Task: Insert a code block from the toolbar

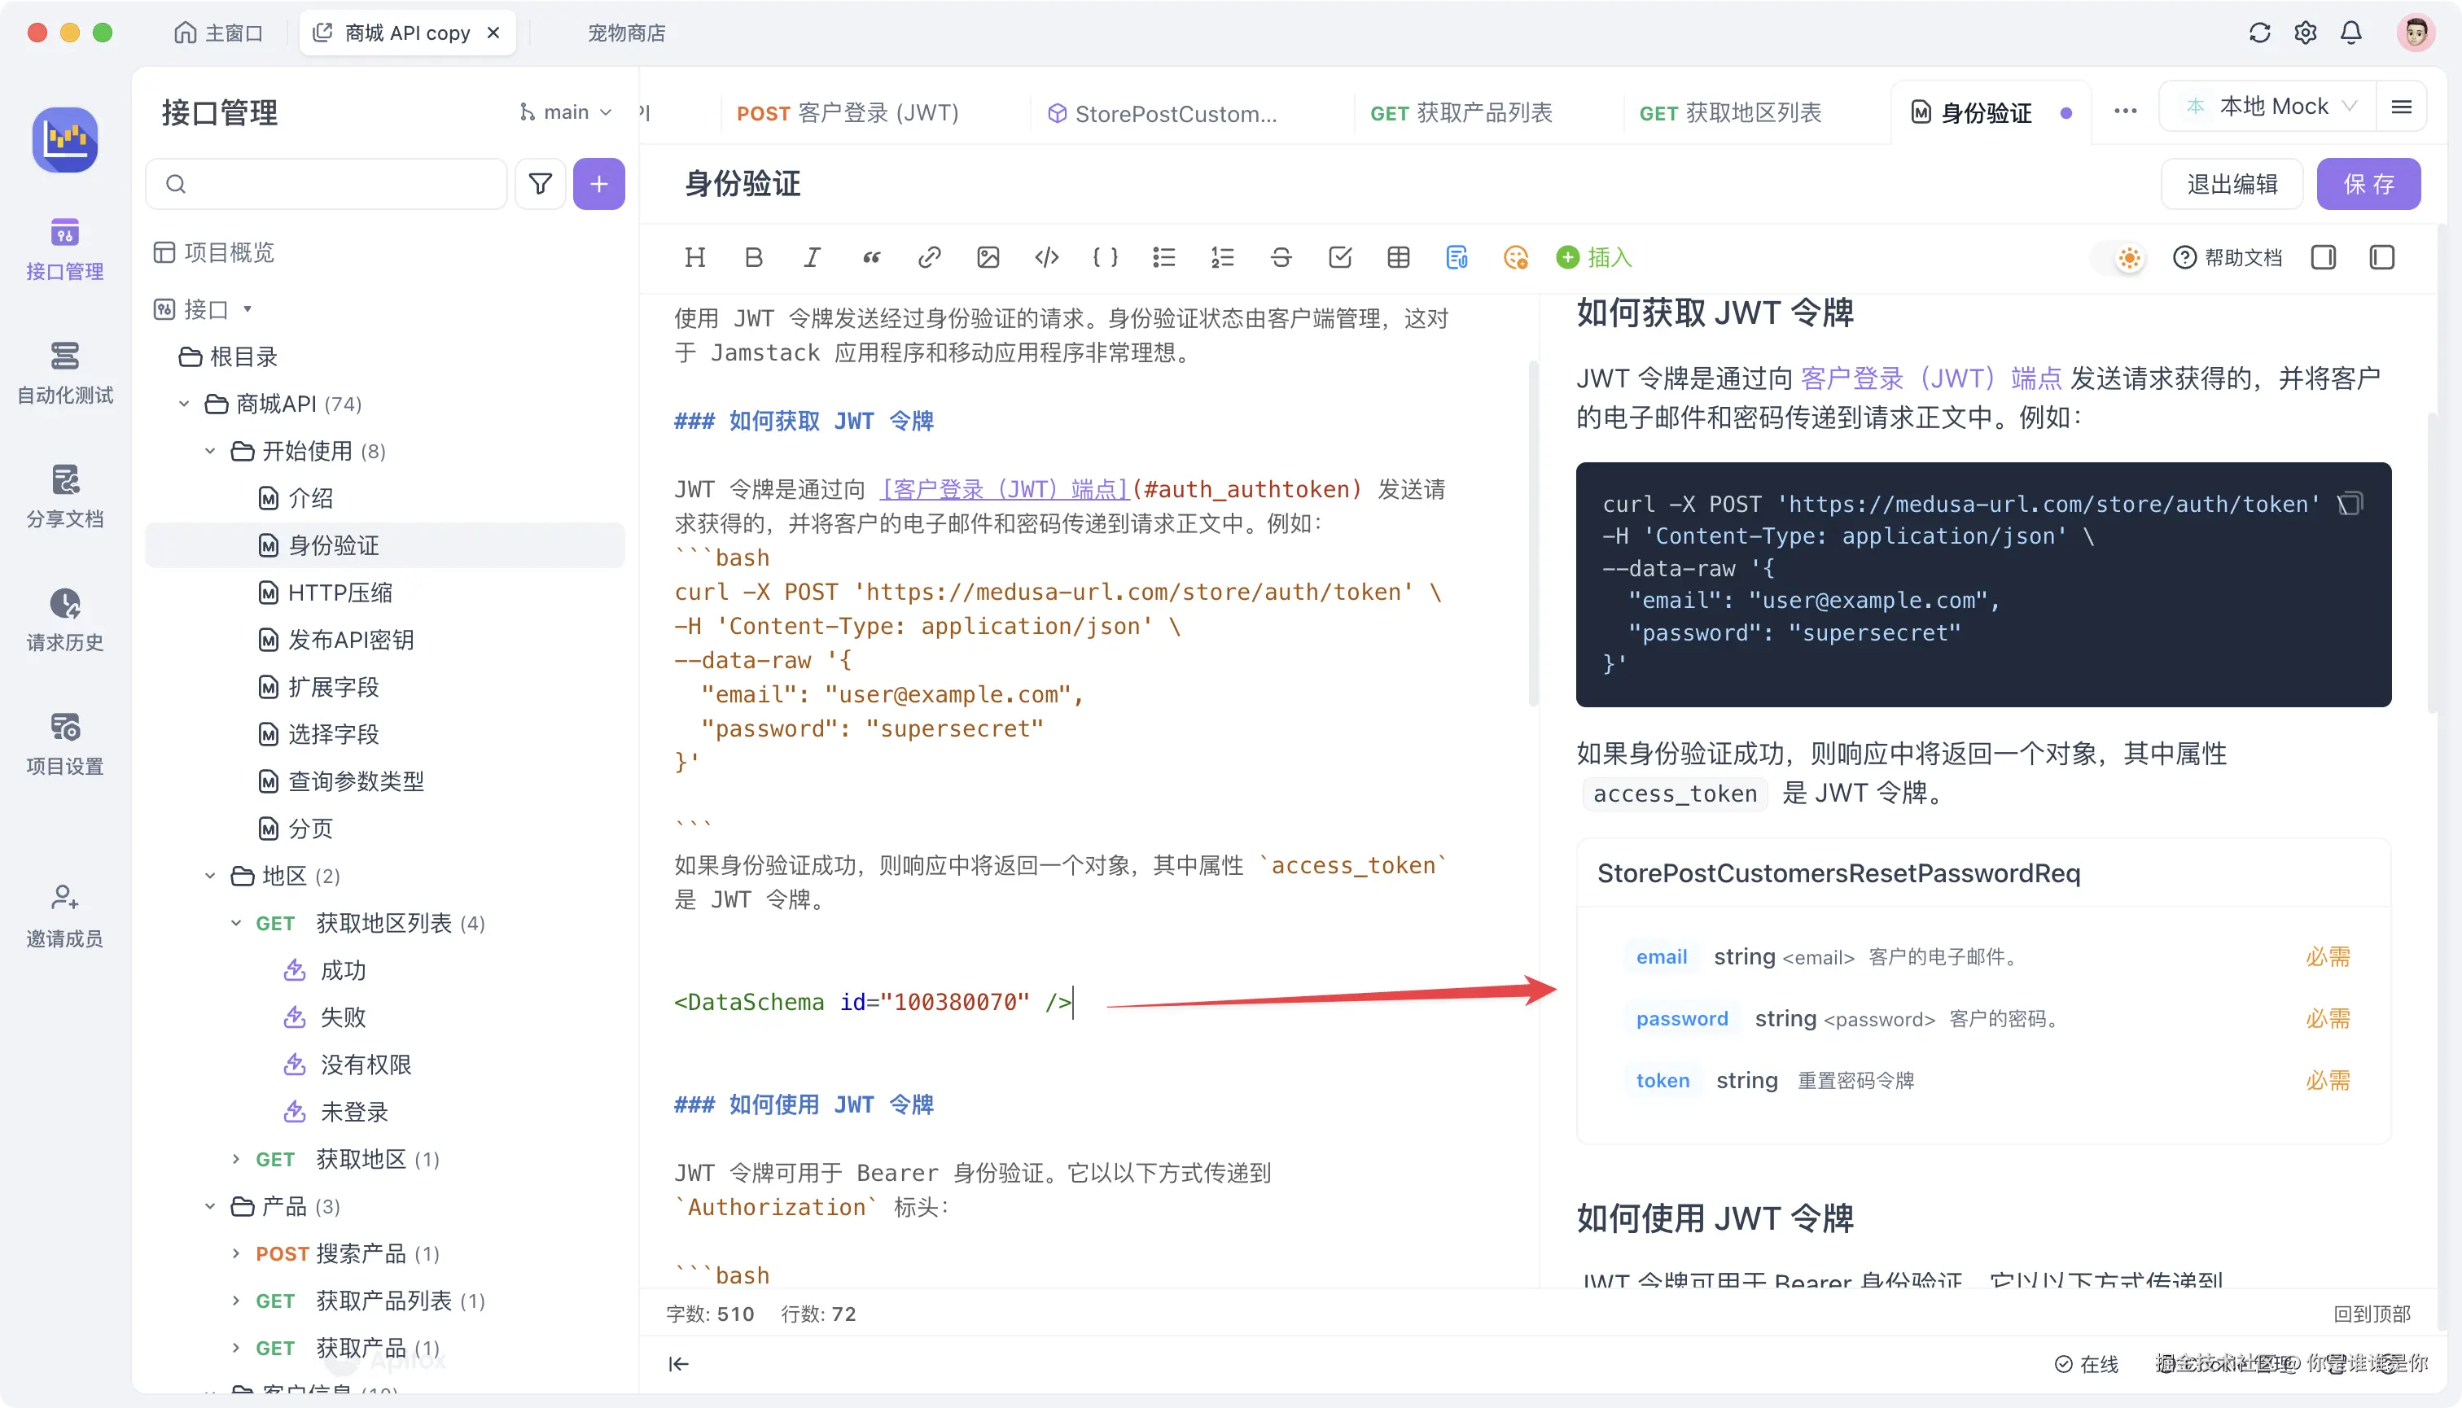Action: pos(1045,257)
